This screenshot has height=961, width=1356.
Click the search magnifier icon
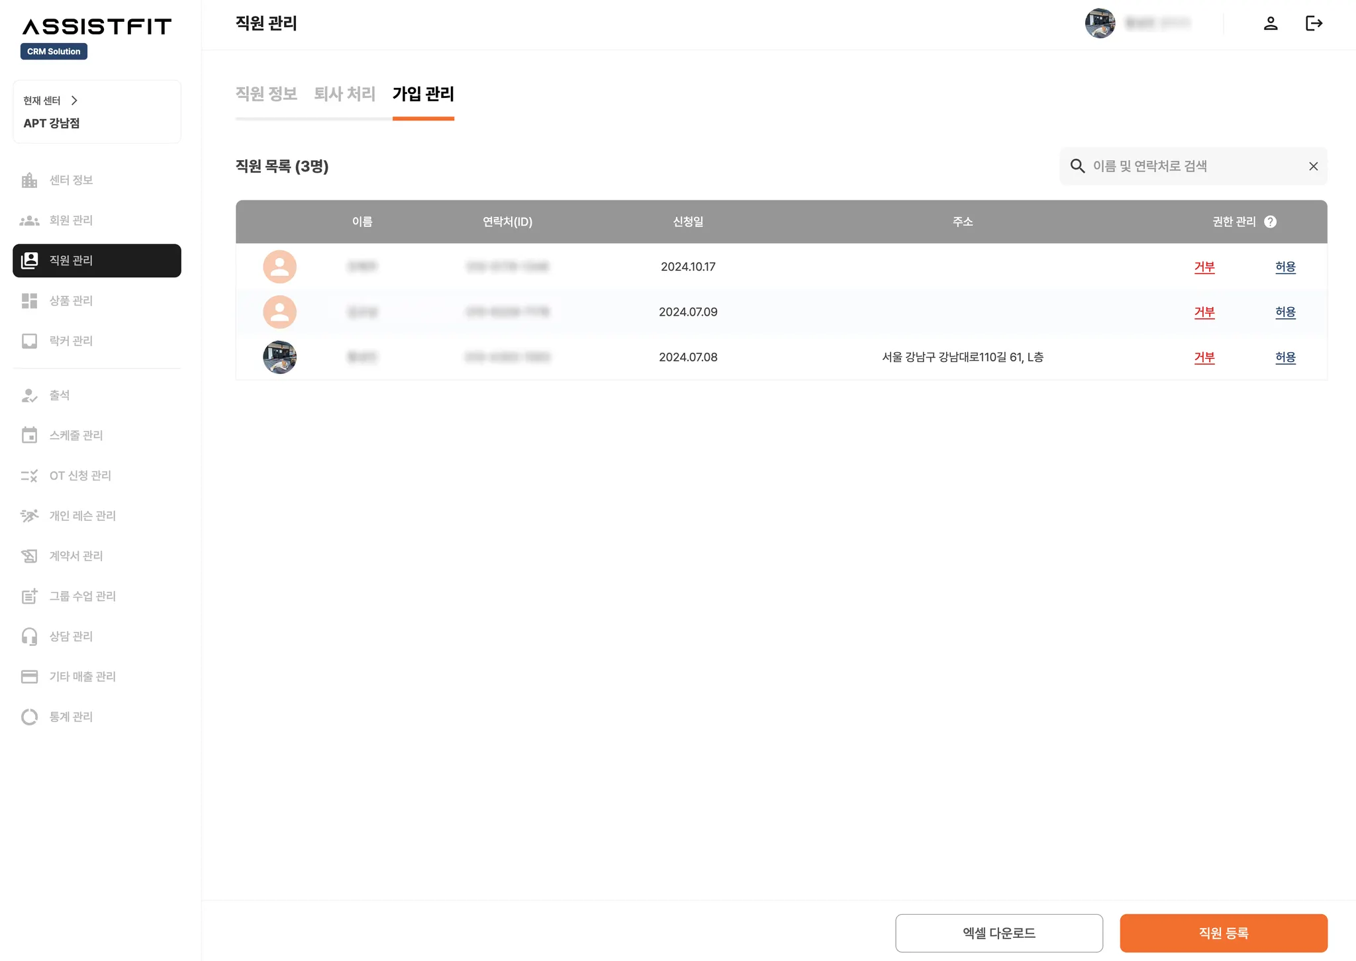pyautogui.click(x=1077, y=166)
